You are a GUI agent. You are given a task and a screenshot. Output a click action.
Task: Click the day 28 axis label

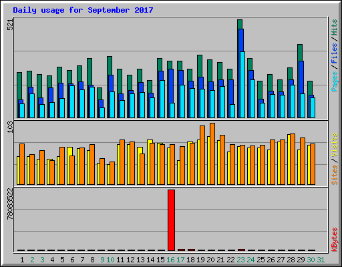[x=291, y=260]
